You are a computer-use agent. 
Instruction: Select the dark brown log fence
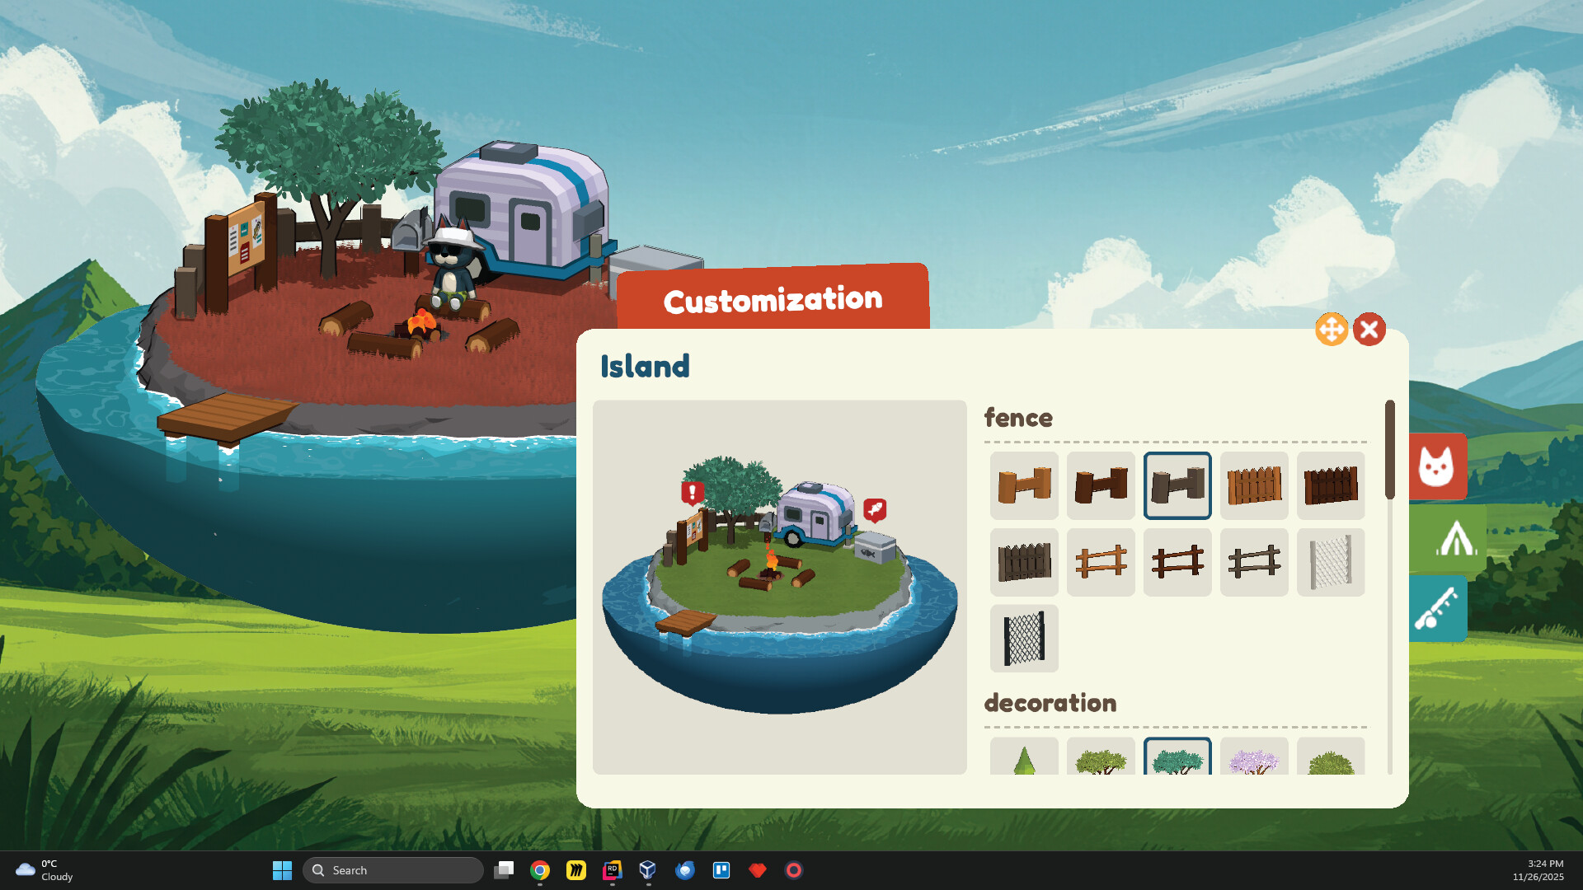(1101, 485)
